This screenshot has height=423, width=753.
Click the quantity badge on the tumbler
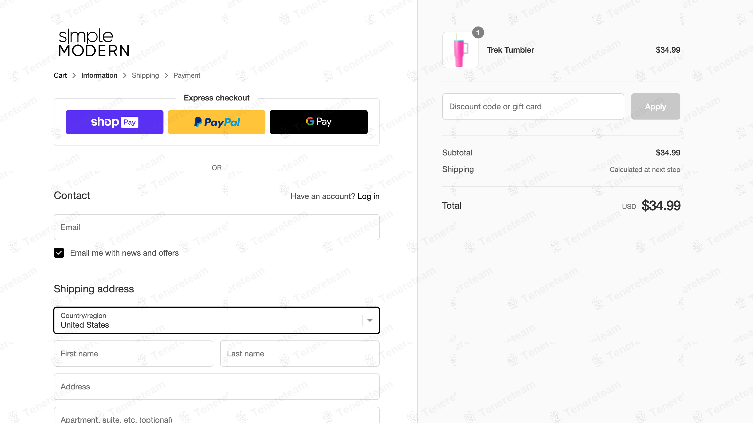[x=478, y=33]
